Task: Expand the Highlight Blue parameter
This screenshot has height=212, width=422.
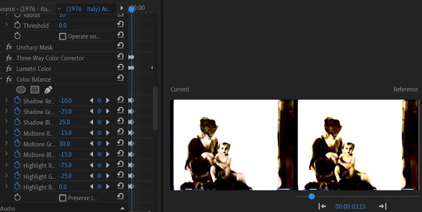Action: point(7,186)
